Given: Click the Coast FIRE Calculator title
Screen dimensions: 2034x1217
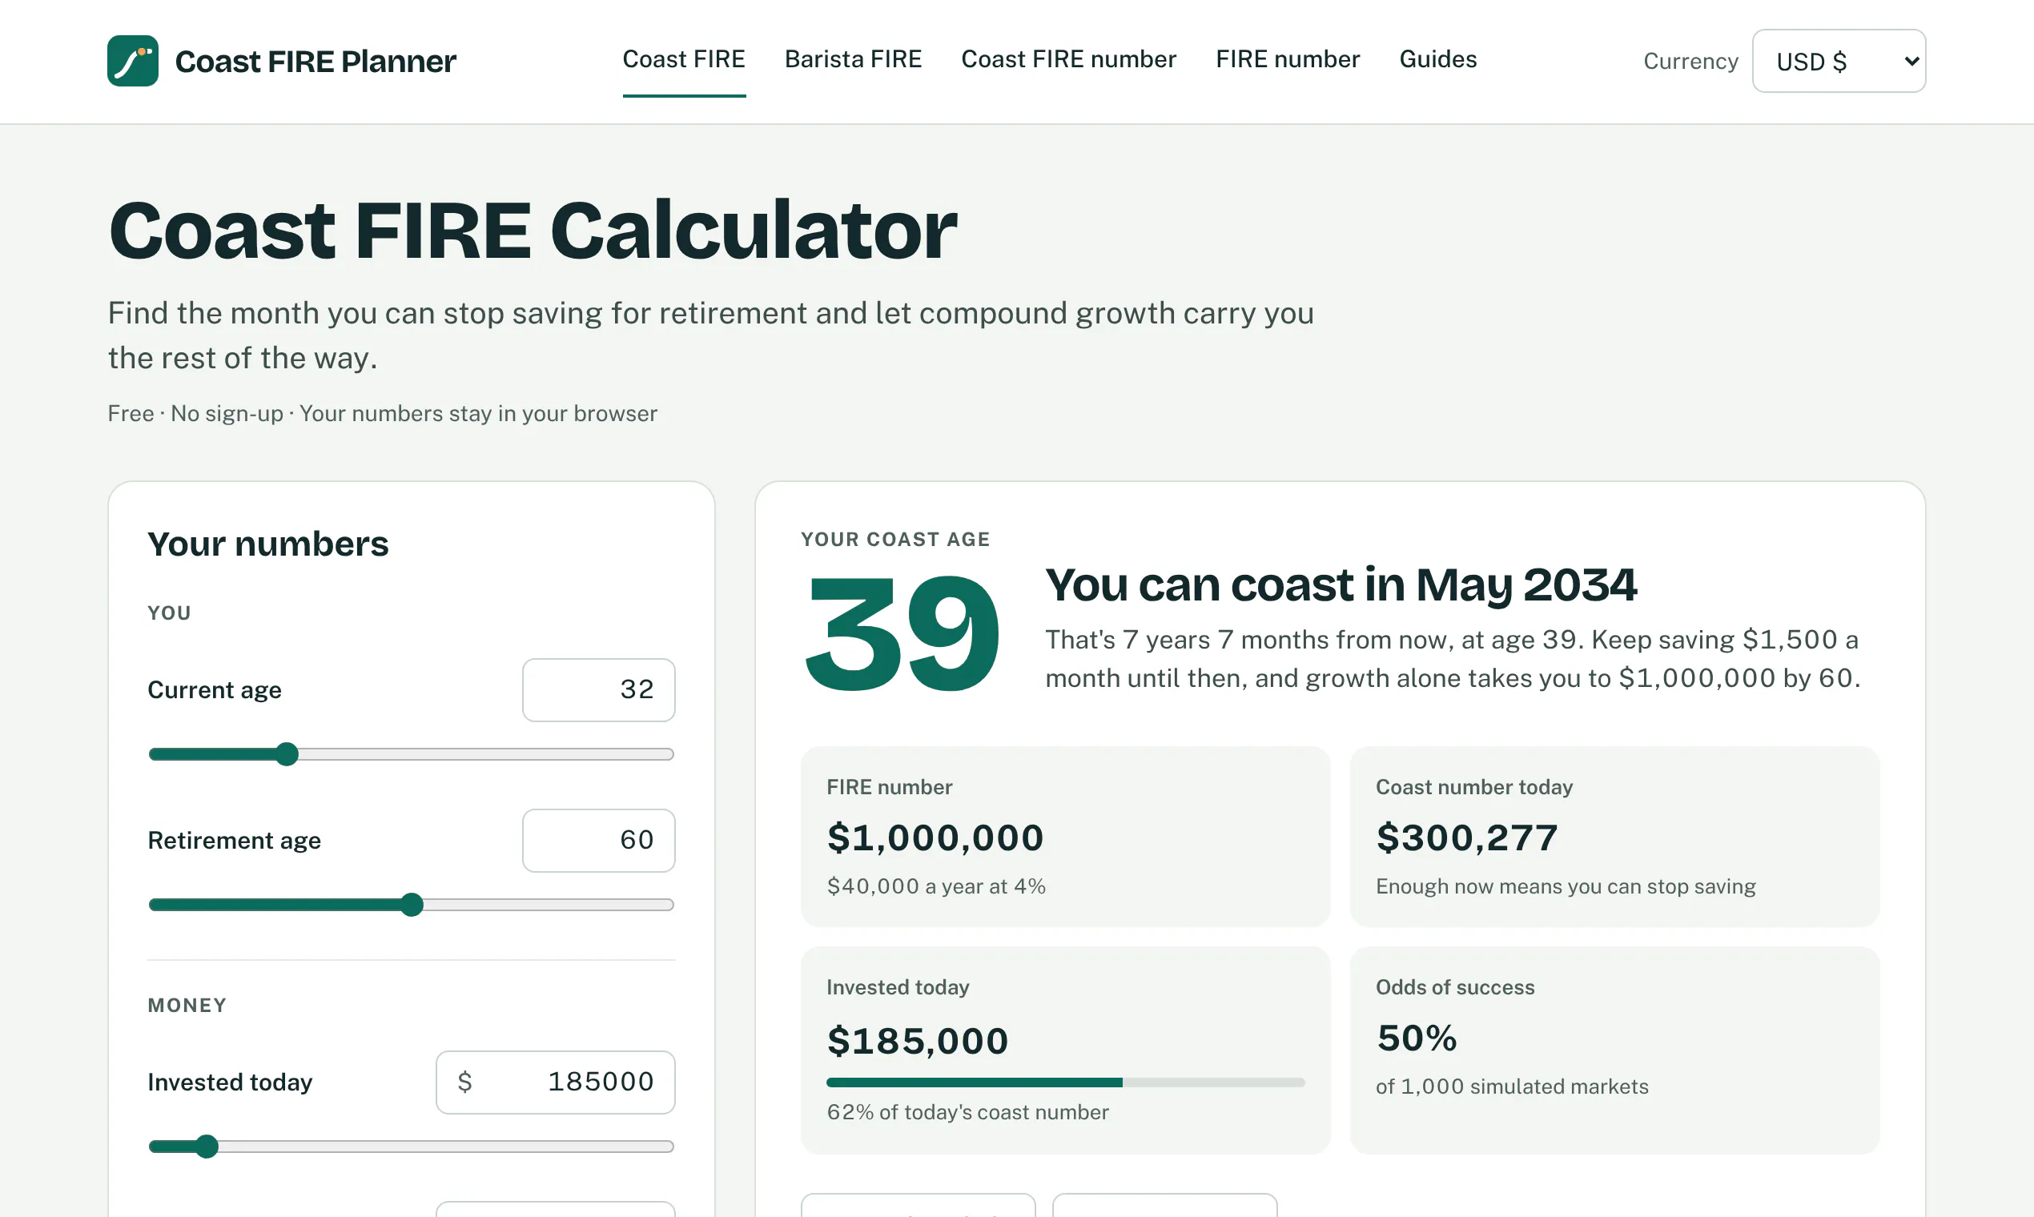Looking at the screenshot, I should click(533, 231).
